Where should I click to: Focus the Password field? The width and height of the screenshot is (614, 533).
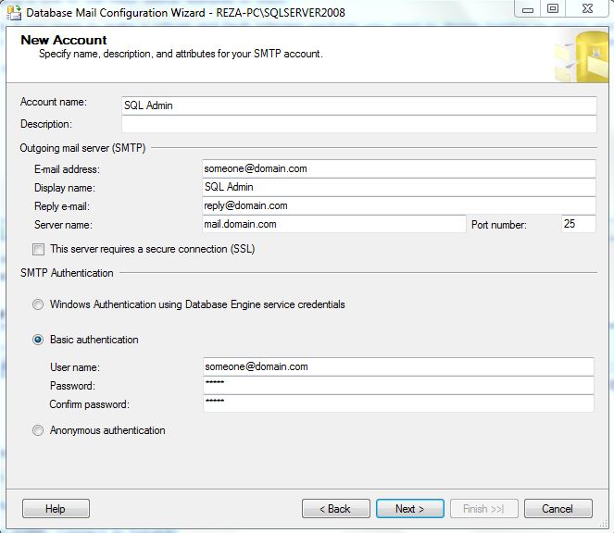(398, 385)
